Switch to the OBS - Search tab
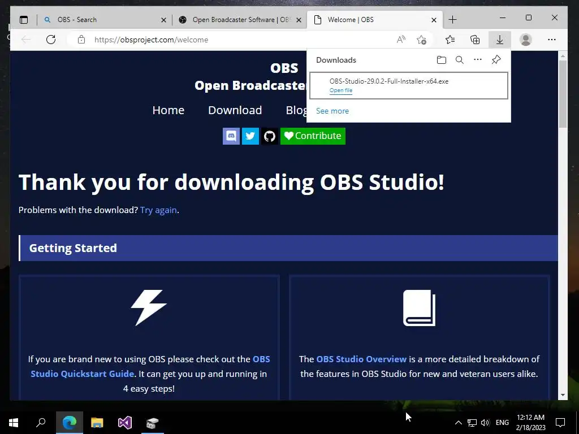Viewport: 579px width, 434px height. tap(105, 20)
